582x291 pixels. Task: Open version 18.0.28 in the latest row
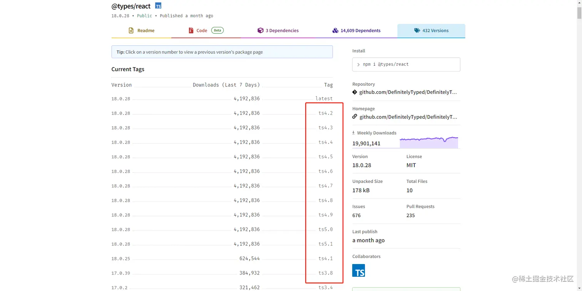[121, 99]
